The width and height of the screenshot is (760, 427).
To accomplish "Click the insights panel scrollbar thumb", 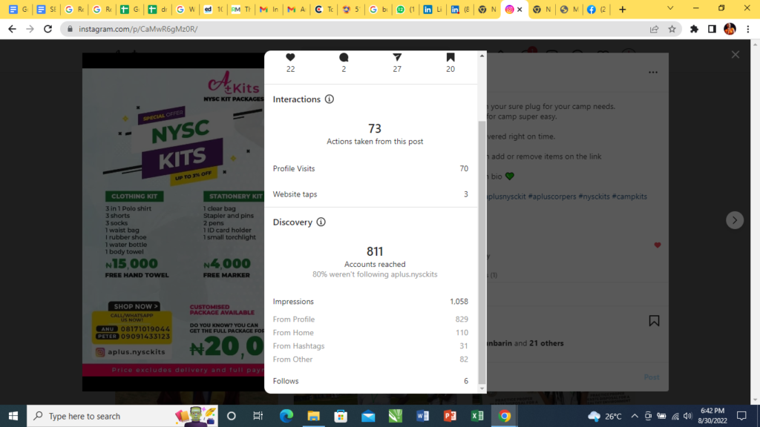I will tap(482, 252).
